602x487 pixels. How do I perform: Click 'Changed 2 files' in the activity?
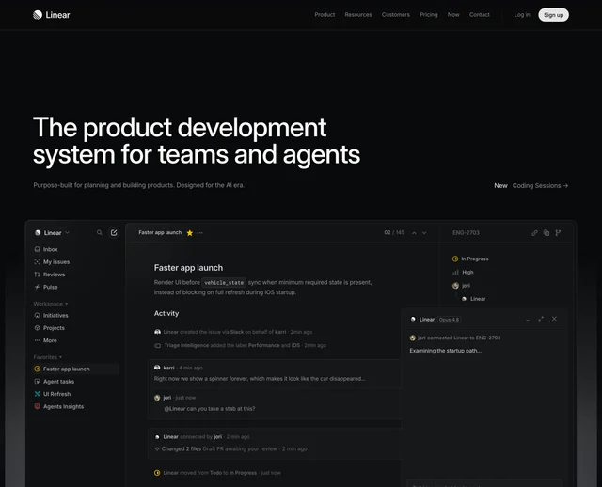click(182, 449)
